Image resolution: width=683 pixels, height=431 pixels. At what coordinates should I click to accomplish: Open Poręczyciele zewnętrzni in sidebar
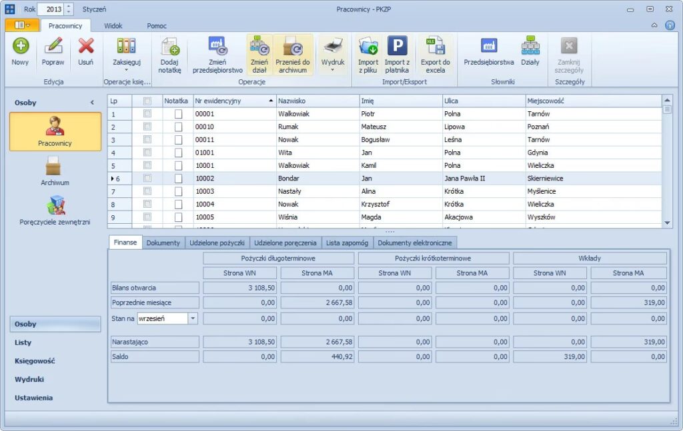tap(55, 207)
